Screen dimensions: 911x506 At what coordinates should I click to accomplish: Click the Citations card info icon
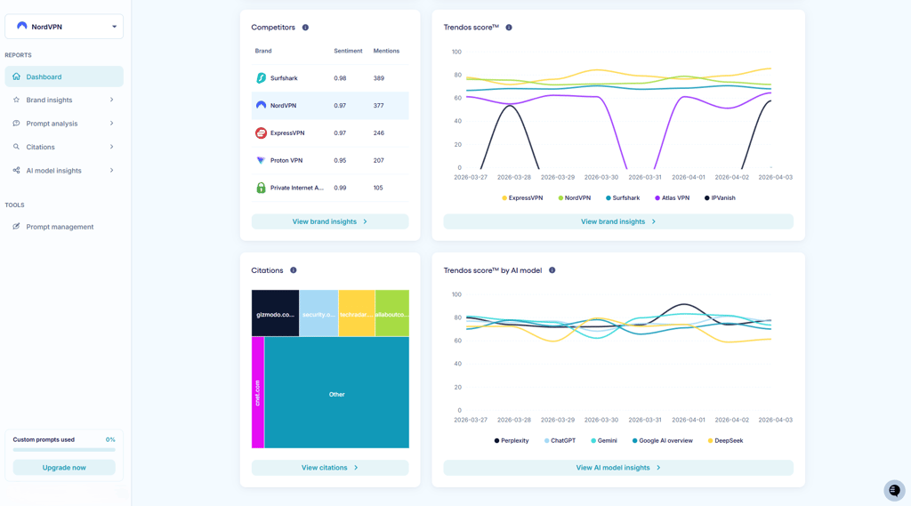tap(294, 270)
